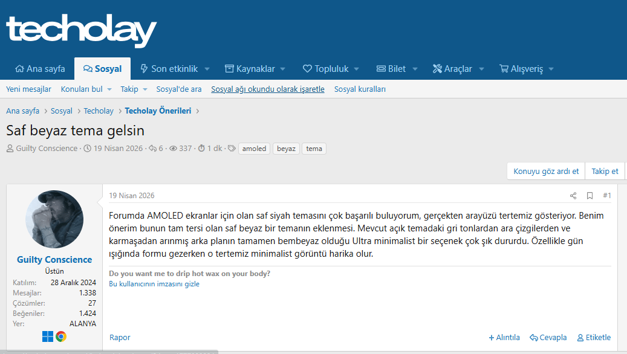
Task: Click Takip et button
Action: 605,171
